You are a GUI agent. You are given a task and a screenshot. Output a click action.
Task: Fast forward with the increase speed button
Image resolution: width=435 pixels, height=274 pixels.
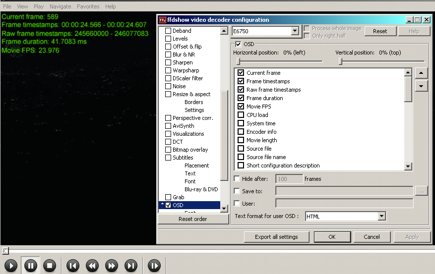(112, 266)
